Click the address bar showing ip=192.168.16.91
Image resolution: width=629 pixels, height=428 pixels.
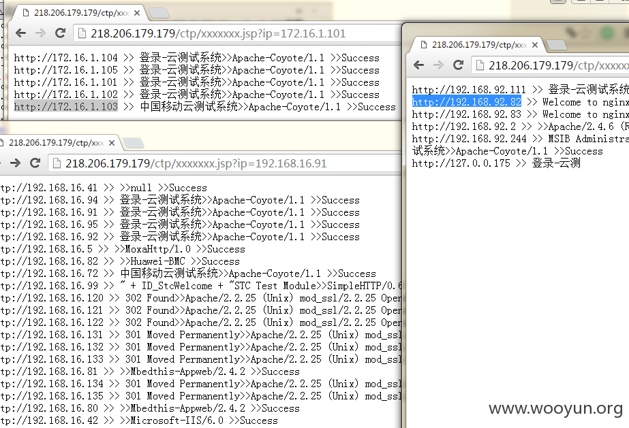[x=225, y=163]
